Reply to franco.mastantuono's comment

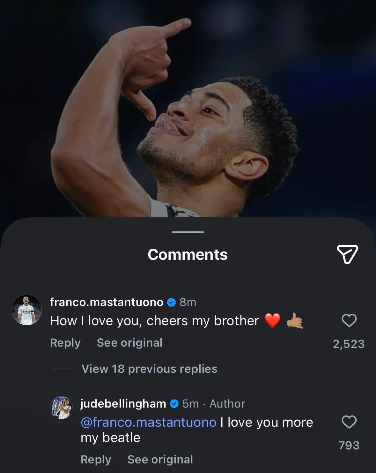[65, 343]
